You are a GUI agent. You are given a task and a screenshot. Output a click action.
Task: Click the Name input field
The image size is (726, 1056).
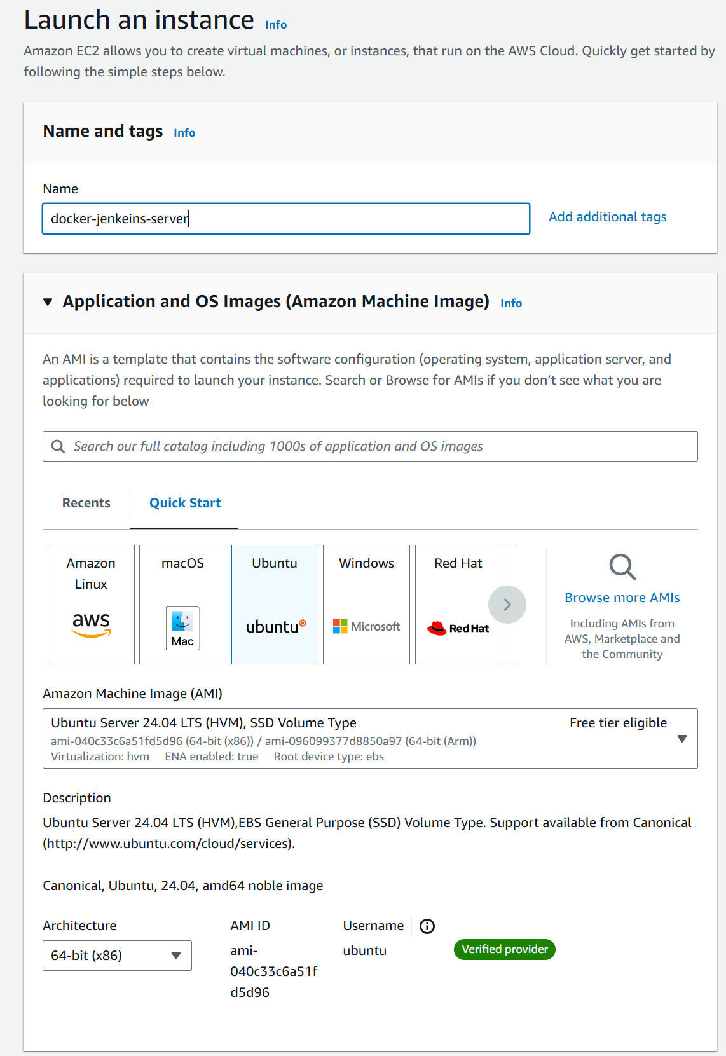286,219
